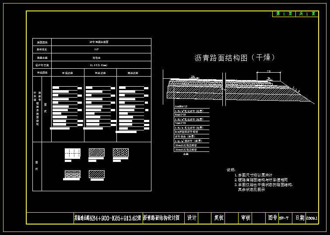Select the 说明 notes heading
This screenshot has height=235, width=330.
pyautogui.click(x=231, y=170)
